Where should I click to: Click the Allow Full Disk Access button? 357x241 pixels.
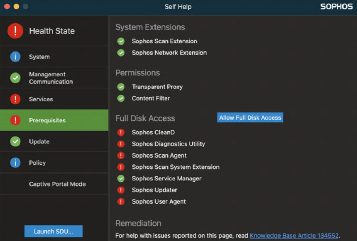click(250, 117)
